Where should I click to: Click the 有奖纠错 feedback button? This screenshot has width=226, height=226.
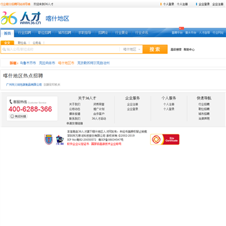(x=18, y=116)
